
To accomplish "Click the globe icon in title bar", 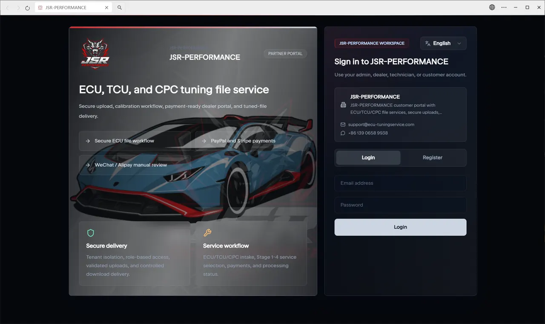I will (492, 7).
